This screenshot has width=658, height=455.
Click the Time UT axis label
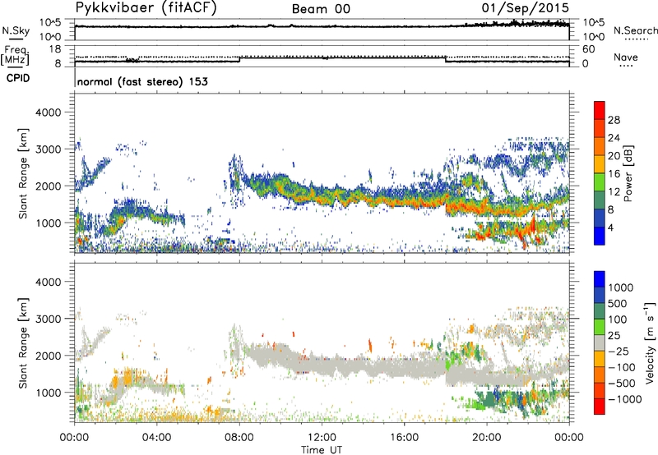point(322,450)
